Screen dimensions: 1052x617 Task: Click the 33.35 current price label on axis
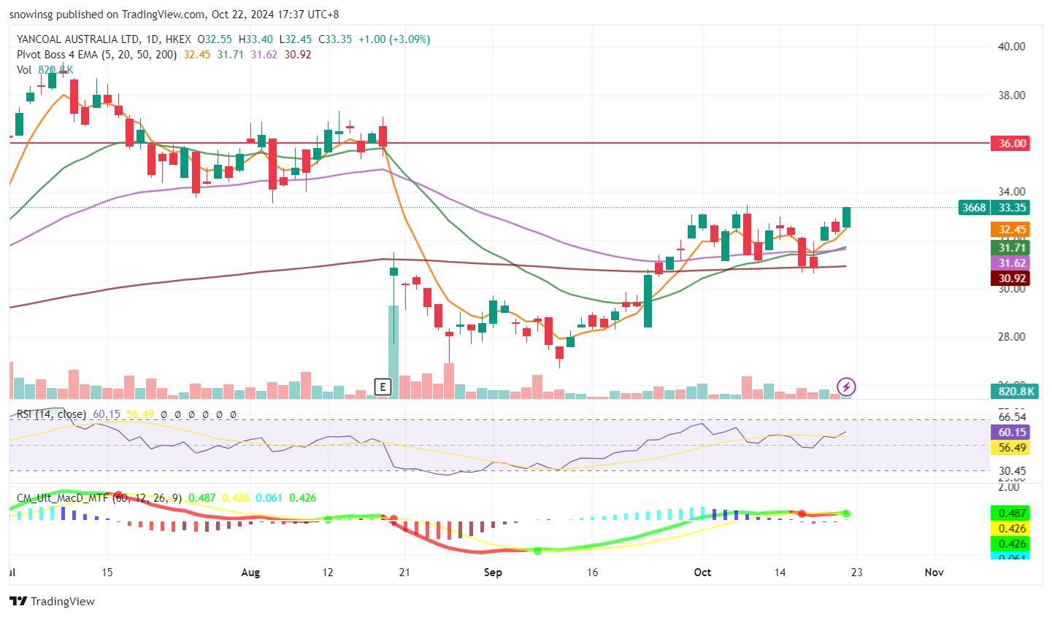coord(1012,208)
